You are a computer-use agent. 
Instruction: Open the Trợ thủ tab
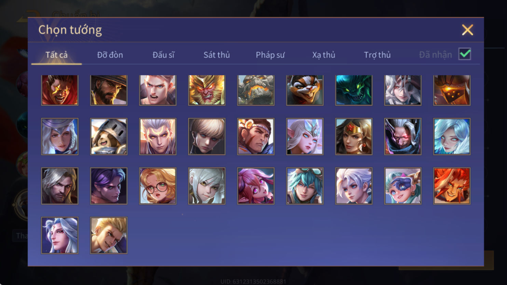coord(377,55)
